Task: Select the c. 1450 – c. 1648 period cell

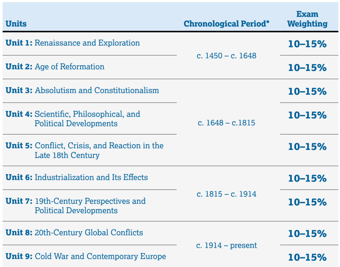Action: pyautogui.click(x=226, y=56)
